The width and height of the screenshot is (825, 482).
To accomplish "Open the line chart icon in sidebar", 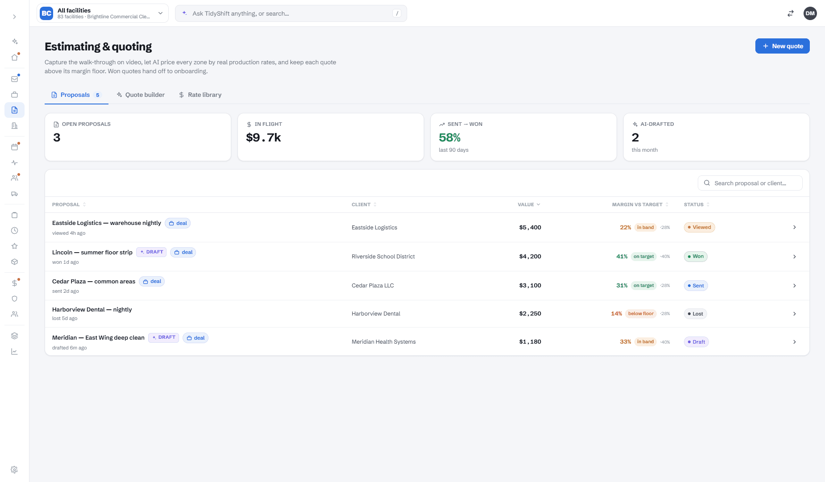I will pyautogui.click(x=14, y=351).
